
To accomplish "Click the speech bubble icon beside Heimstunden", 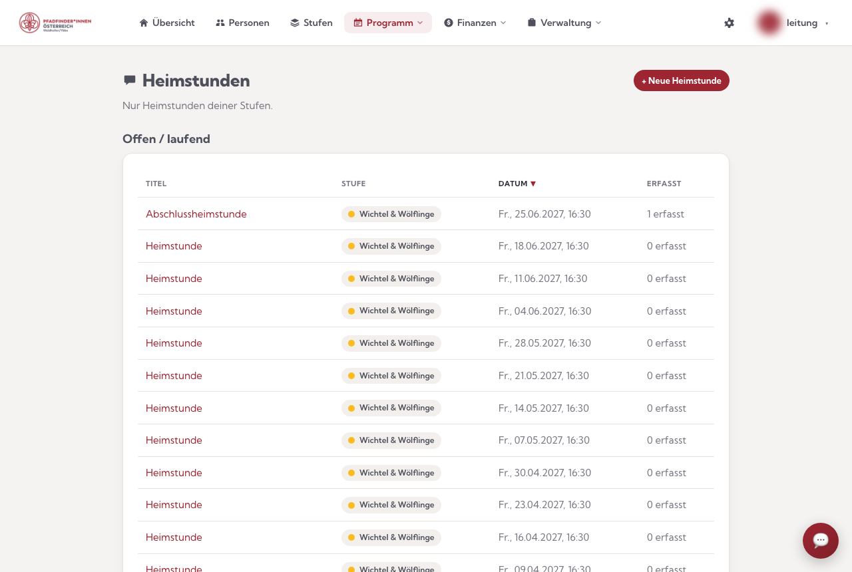I will (130, 80).
